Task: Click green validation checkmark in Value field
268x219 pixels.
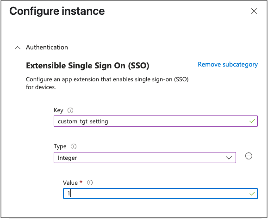Action: 252,194
